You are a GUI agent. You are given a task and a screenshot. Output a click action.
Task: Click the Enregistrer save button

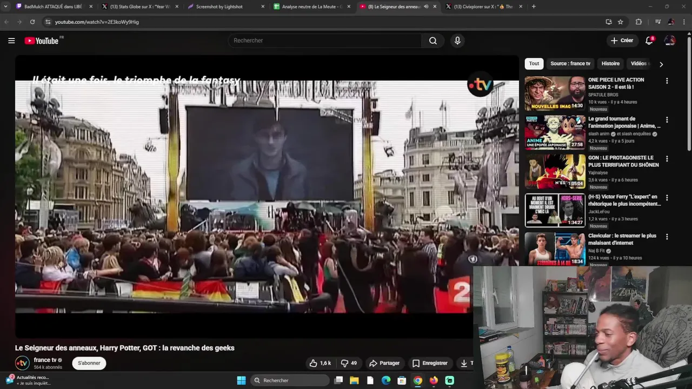pos(430,363)
